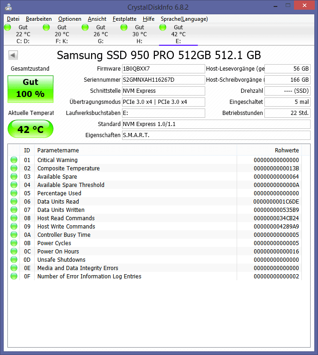Click status dot of Power Cycles row
This screenshot has height=355, width=318.
pos(14,243)
